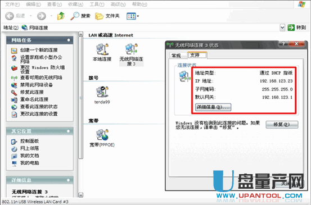Click the address bar field 网络连接
Viewport: 311px width, 205px height.
coord(150,28)
